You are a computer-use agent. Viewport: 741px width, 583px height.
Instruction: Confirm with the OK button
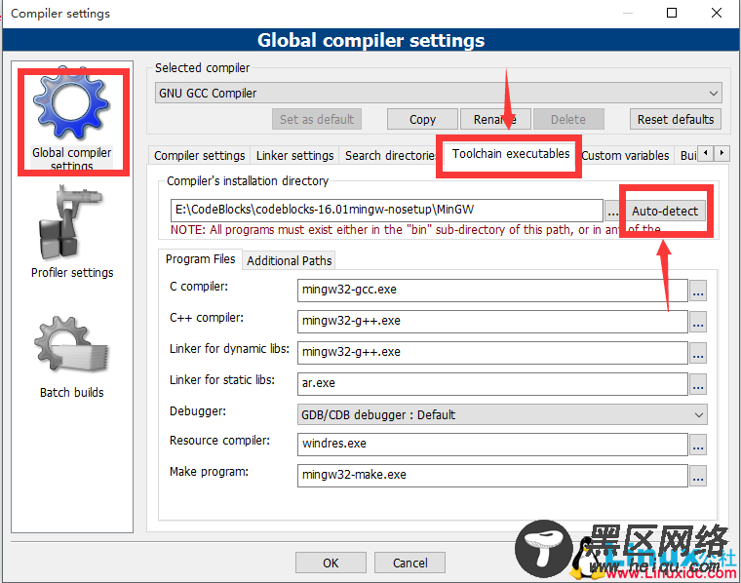tap(331, 563)
